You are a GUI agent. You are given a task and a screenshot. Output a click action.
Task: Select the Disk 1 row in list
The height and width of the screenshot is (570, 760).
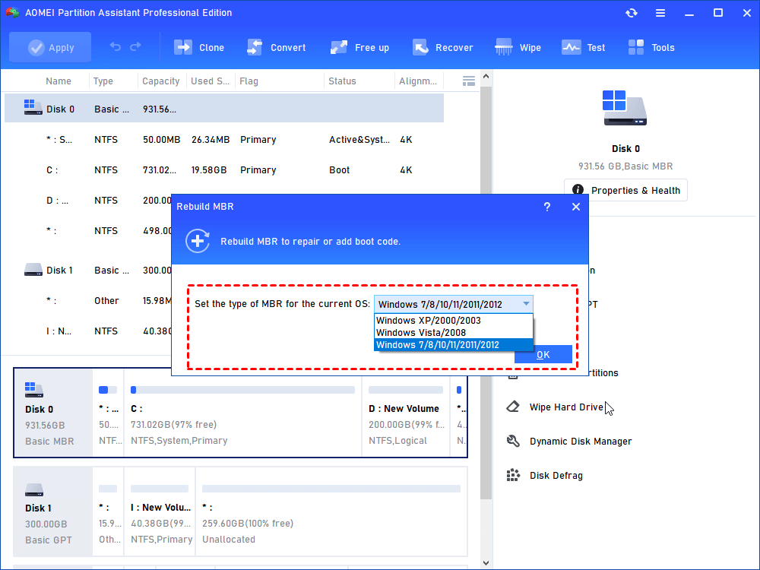[61, 271]
